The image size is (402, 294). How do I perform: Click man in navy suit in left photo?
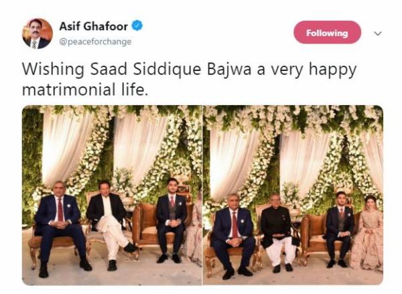60,228
